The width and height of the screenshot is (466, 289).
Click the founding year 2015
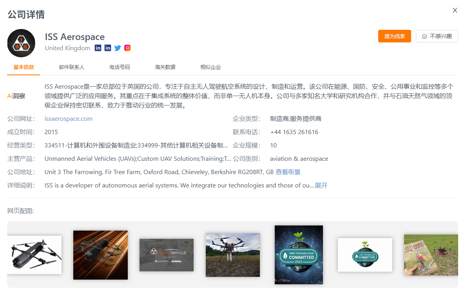pos(51,132)
